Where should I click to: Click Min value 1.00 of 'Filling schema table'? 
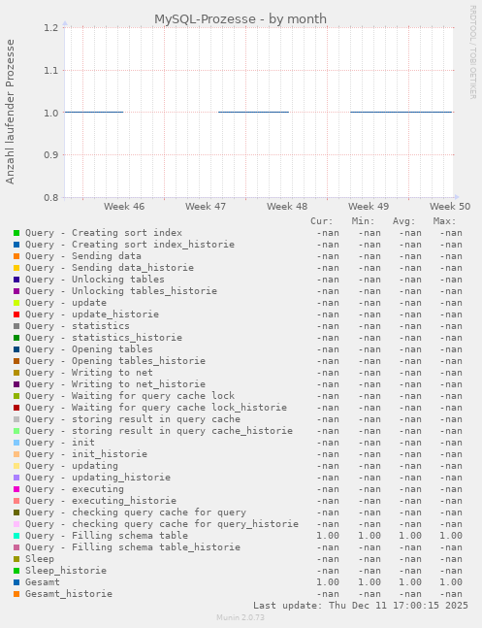tap(370, 536)
